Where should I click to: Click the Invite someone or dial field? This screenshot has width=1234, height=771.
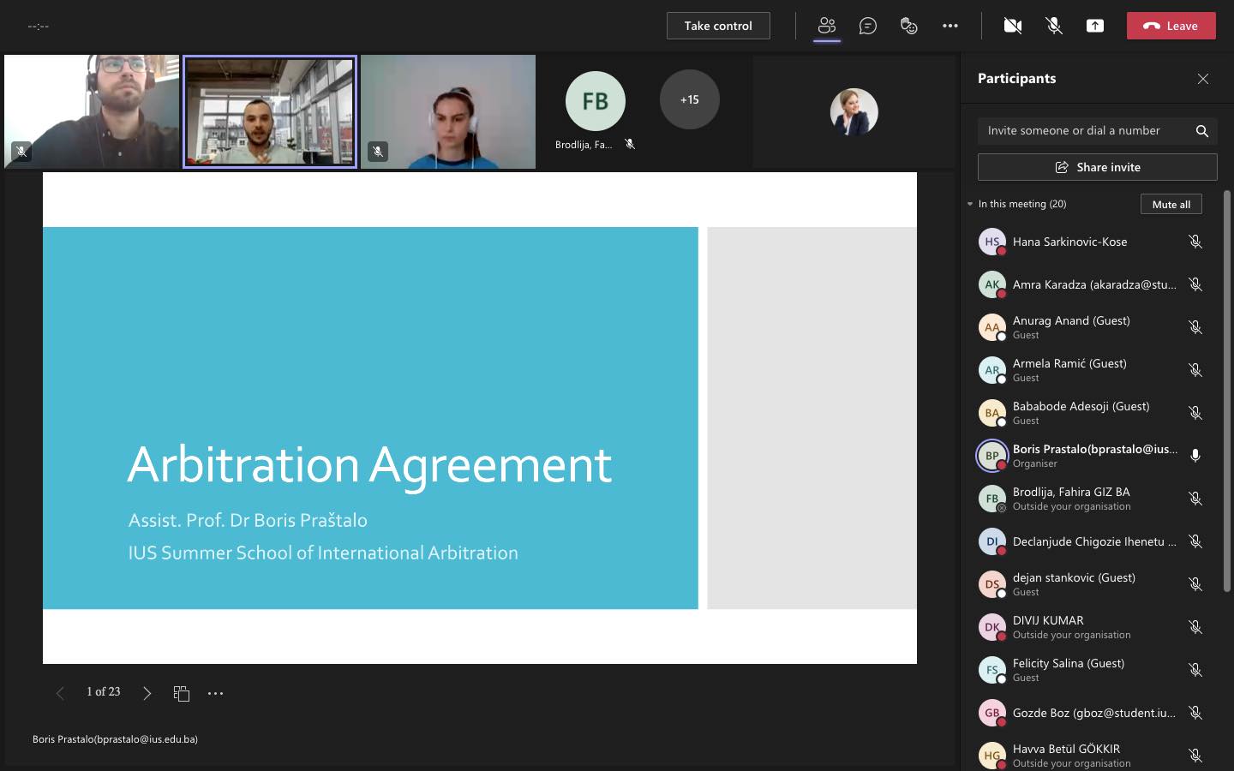click(1084, 130)
